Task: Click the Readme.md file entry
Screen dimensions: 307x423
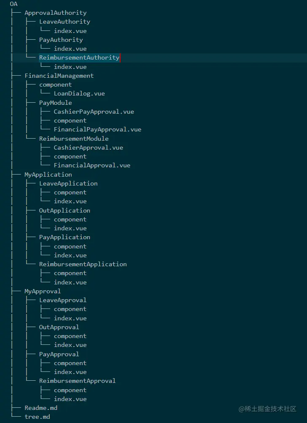Action: click(x=41, y=408)
